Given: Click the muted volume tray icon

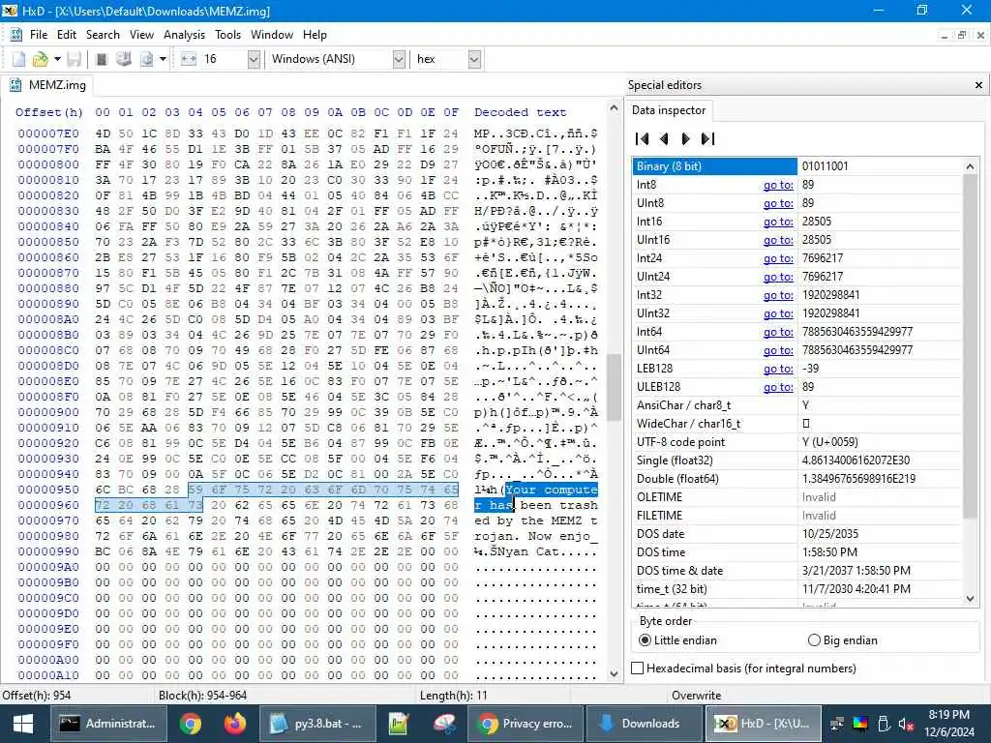Looking at the screenshot, I should (x=905, y=724).
